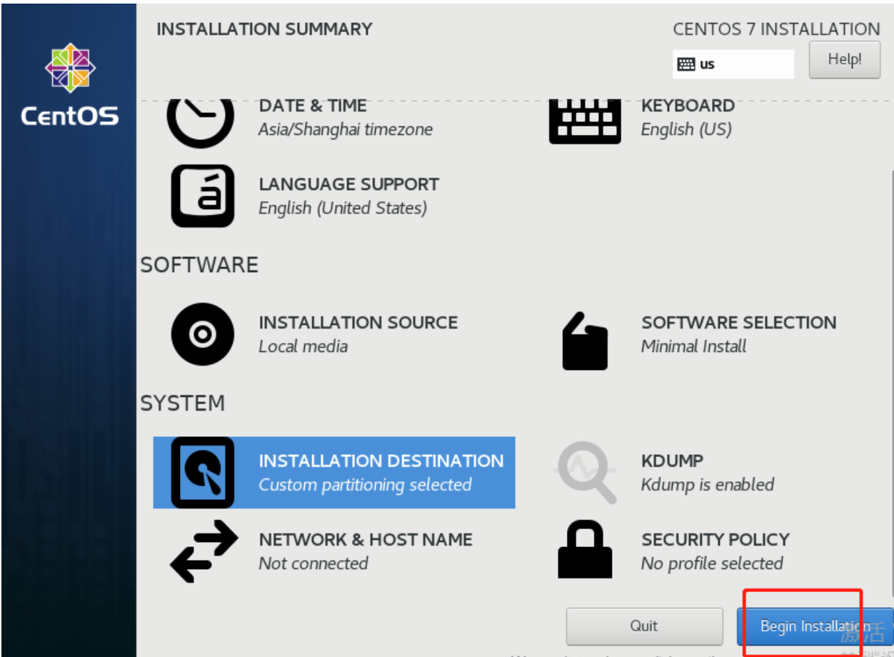Select the KEYBOARD heading
The width and height of the screenshot is (894, 657).
point(688,106)
